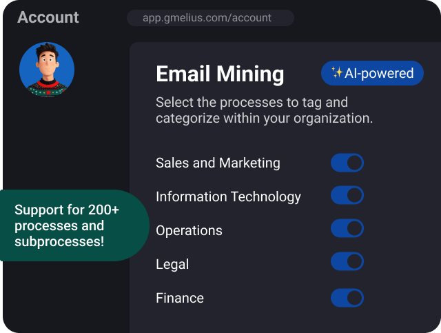This screenshot has height=333, width=441.
Task: Click the AI-powered badge button
Action: (x=372, y=73)
